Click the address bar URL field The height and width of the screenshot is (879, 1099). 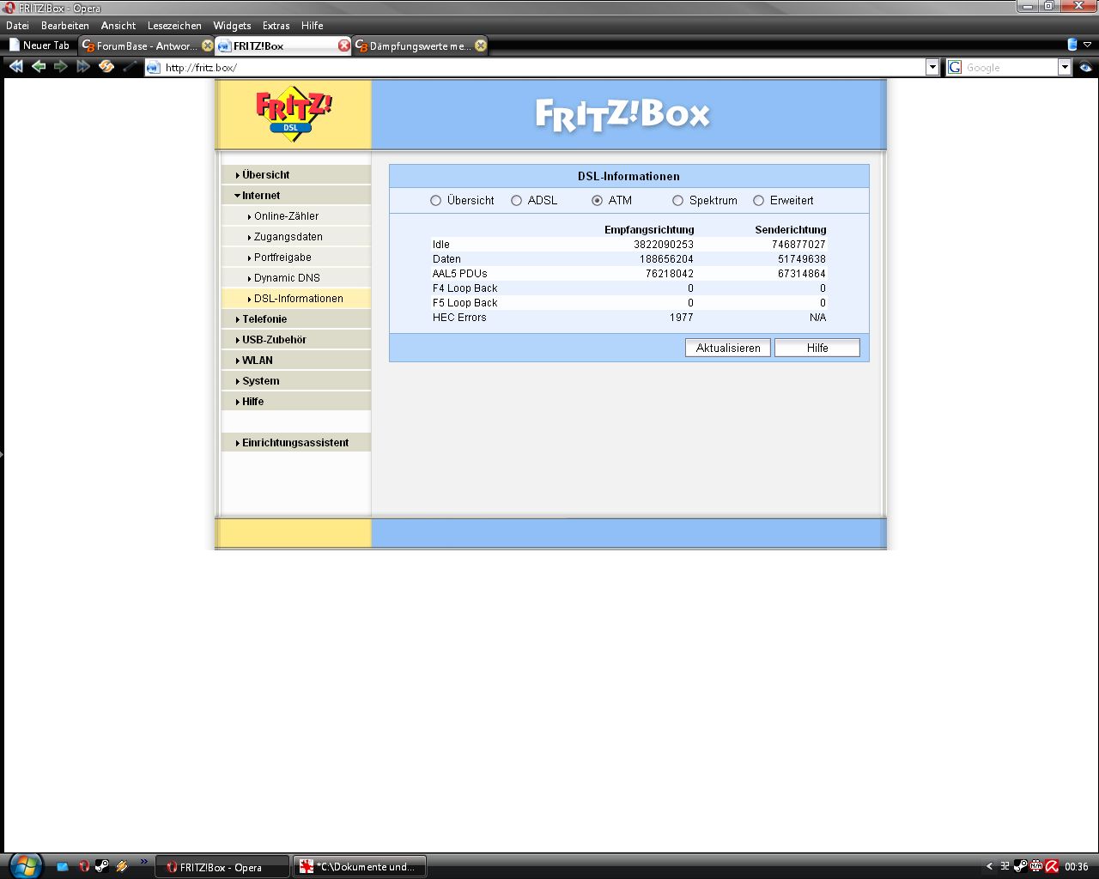pyautogui.click(x=543, y=68)
